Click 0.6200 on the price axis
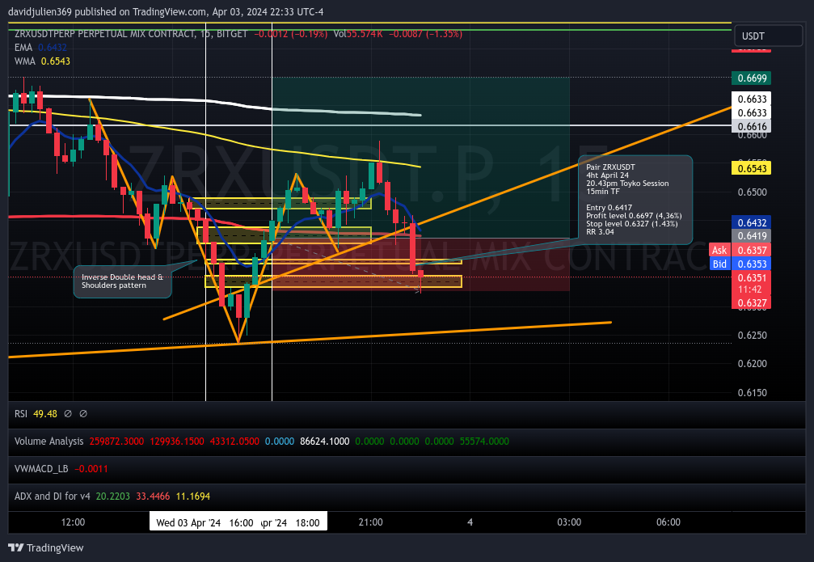The image size is (814, 562). pos(753,364)
